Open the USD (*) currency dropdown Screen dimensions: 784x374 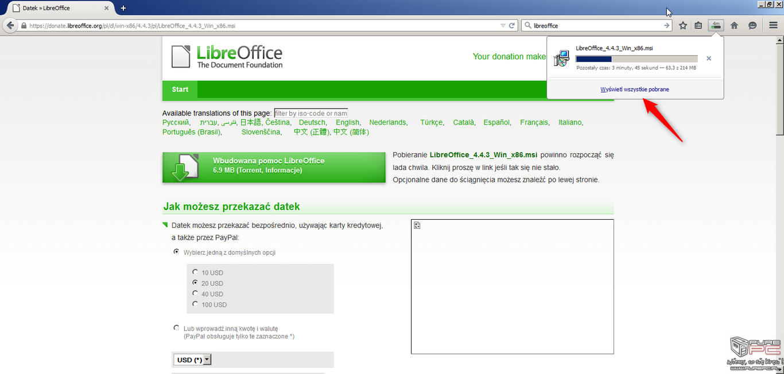tap(192, 360)
